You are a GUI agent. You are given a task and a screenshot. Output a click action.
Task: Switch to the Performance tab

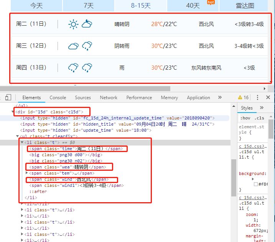(139, 98)
